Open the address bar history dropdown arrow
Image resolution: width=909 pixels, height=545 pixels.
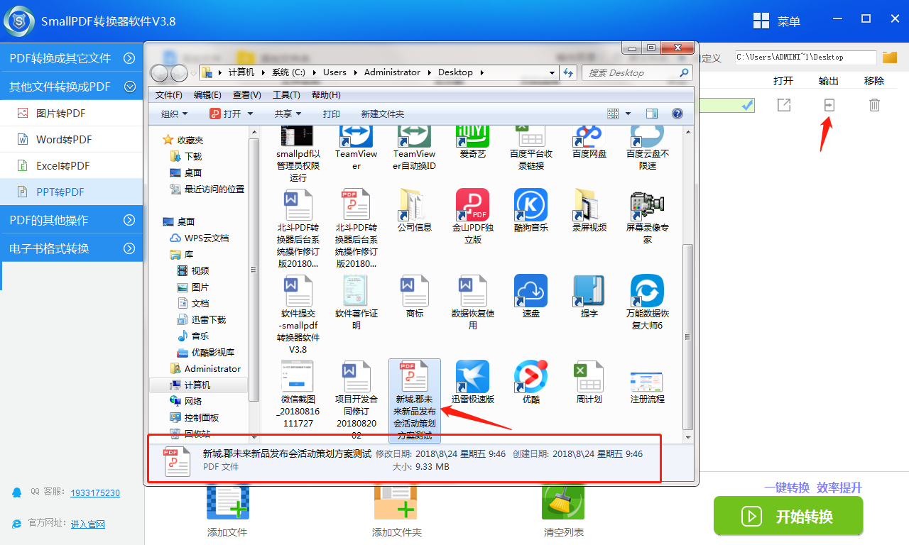coord(552,72)
